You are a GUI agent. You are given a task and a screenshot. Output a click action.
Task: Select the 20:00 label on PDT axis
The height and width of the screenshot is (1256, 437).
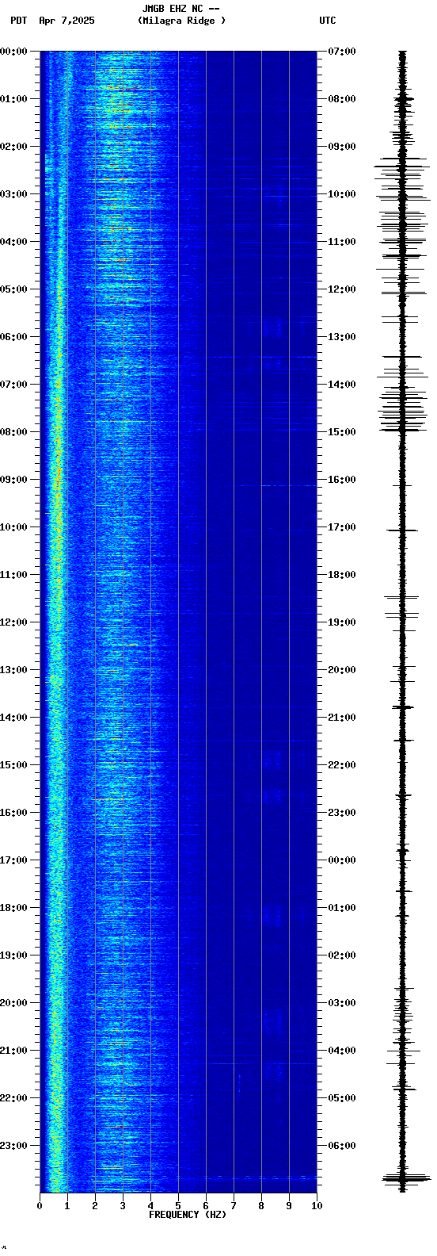(13, 1003)
